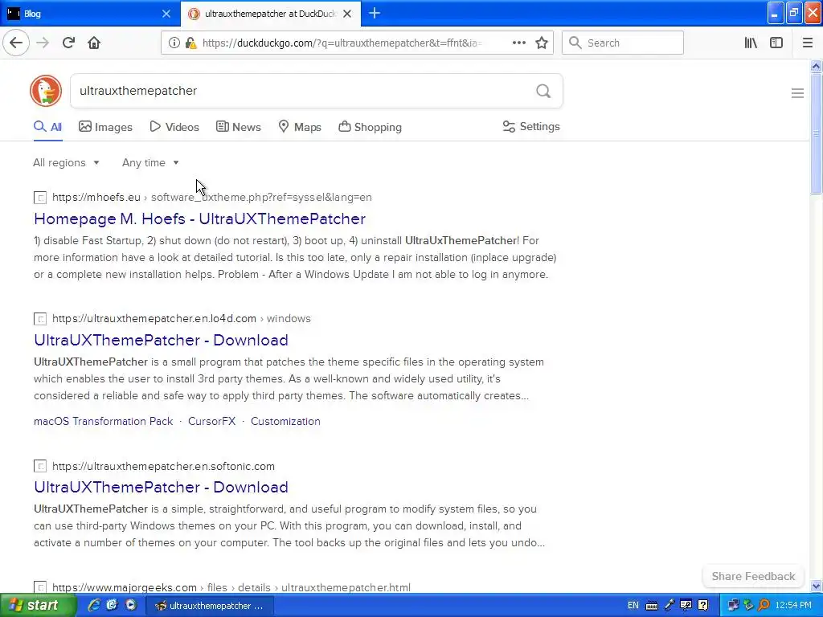Click the EN language indicator
Image resolution: width=823 pixels, height=617 pixels.
[x=633, y=606]
